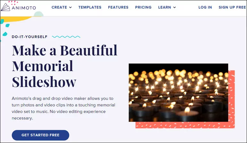This screenshot has width=247, height=143.
Task: Click Sign Up Free link
Action: pos(232,7)
